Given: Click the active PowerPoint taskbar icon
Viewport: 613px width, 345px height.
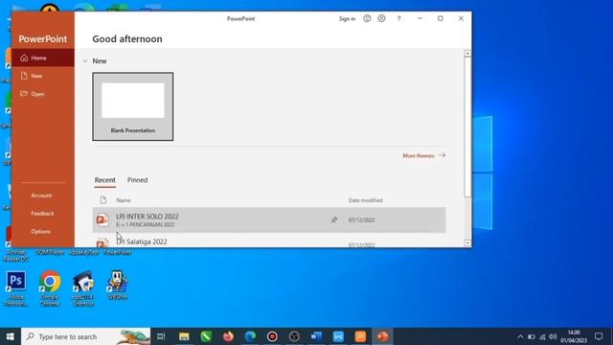Looking at the screenshot, I should 382,336.
